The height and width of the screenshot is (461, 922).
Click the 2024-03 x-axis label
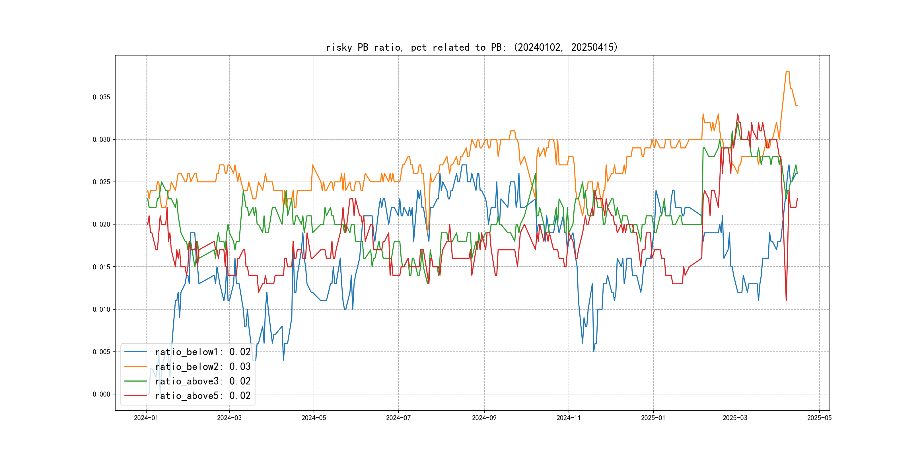229,418
